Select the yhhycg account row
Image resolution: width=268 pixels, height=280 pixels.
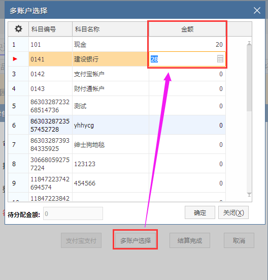pos(117,125)
